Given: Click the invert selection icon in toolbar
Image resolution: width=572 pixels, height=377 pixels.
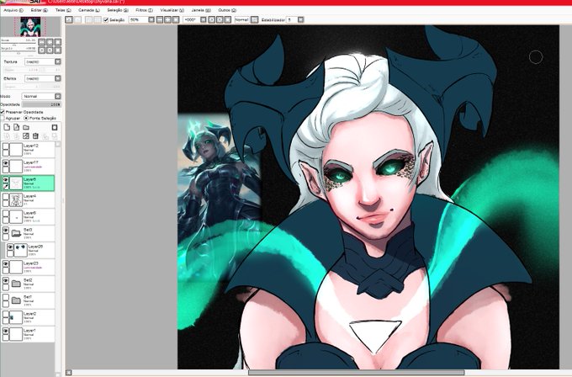Looking at the screenshot, I should click(97, 19).
